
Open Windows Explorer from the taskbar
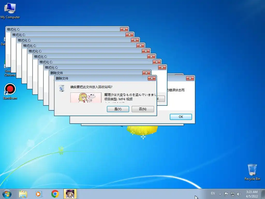pos(23,194)
